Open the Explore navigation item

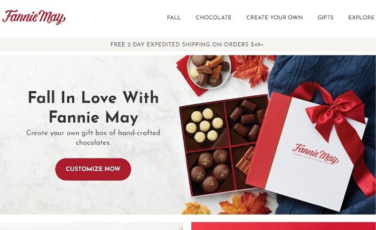pos(361,17)
